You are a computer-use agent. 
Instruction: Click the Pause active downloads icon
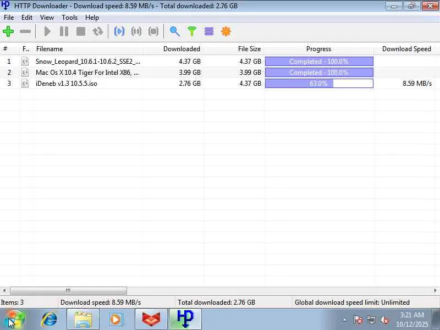click(x=136, y=31)
